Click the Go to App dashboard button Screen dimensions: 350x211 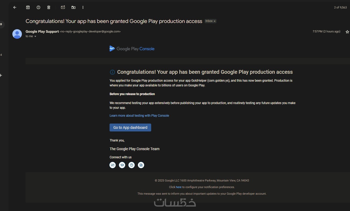[130, 127]
